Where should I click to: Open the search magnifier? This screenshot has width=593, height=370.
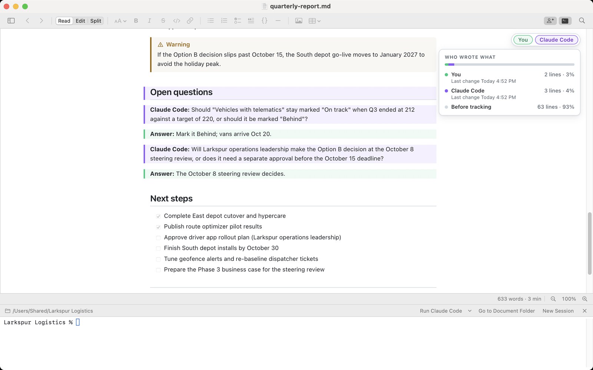[x=582, y=21]
